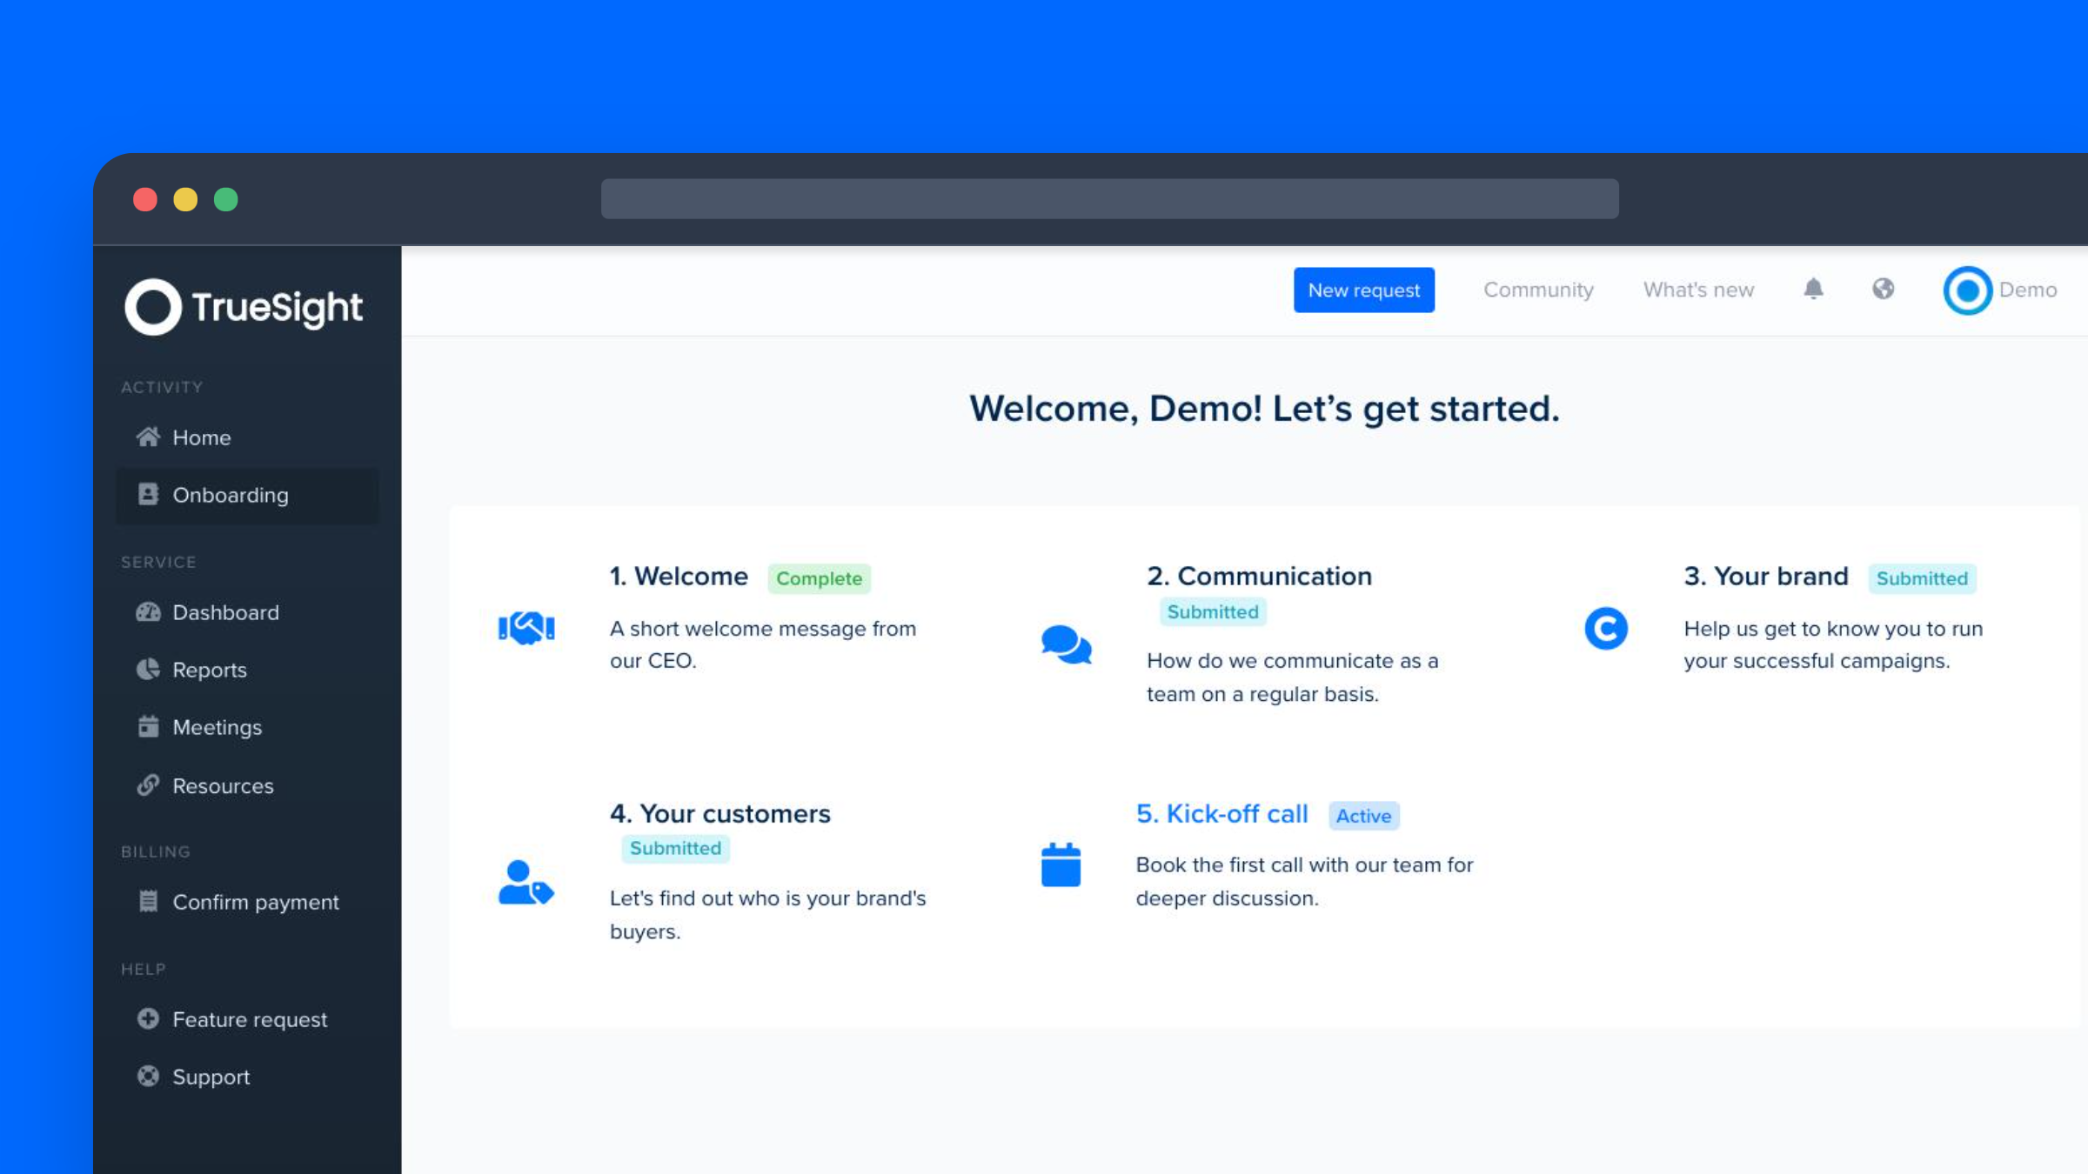Viewport: 2088px width, 1174px height.
Task: Click the Support lifebuoy icon
Action: [148, 1076]
